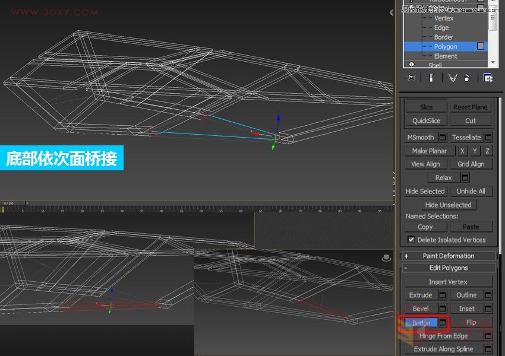Image resolution: width=505 pixels, height=356 pixels.
Task: Click the Extrude button
Action: [x=421, y=295]
